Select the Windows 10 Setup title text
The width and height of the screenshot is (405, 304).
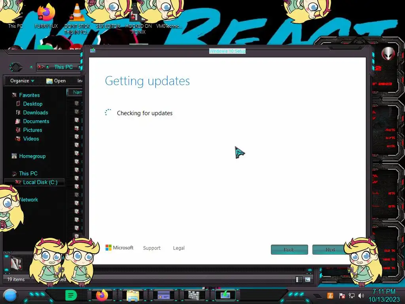point(227,51)
